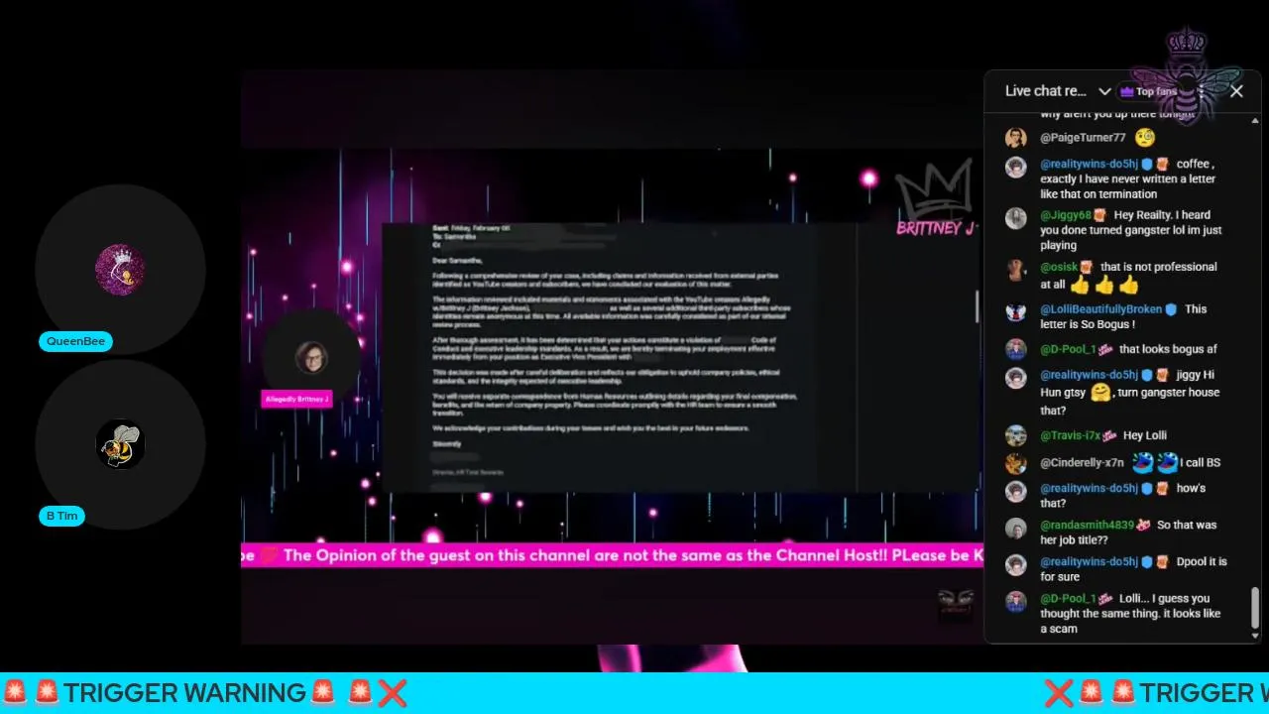The image size is (1269, 714).
Task: Click the member badge next to @Jiggy68
Action: 1099,215
